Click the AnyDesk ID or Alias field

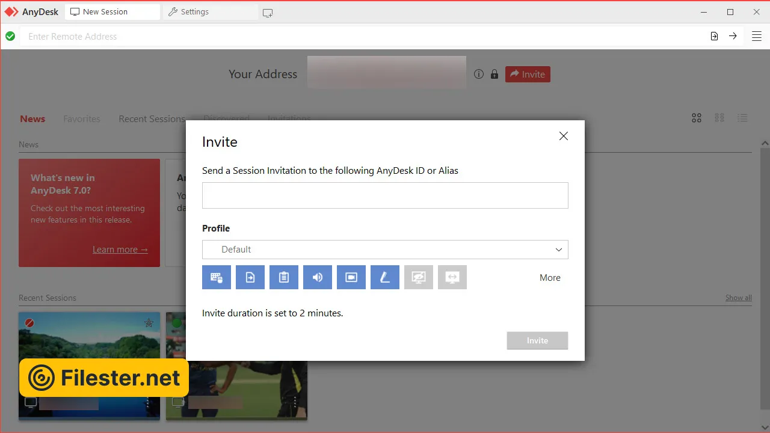tap(385, 195)
